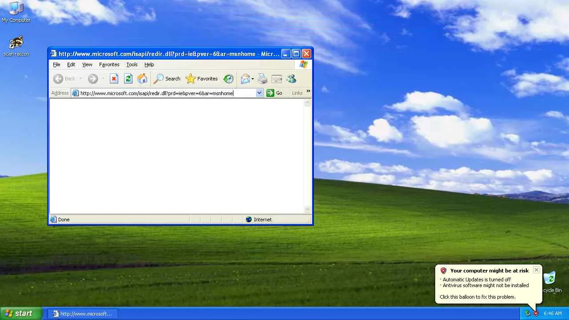Select the microsoft.com taskbar button
This screenshot has width=569, height=320.
83,314
